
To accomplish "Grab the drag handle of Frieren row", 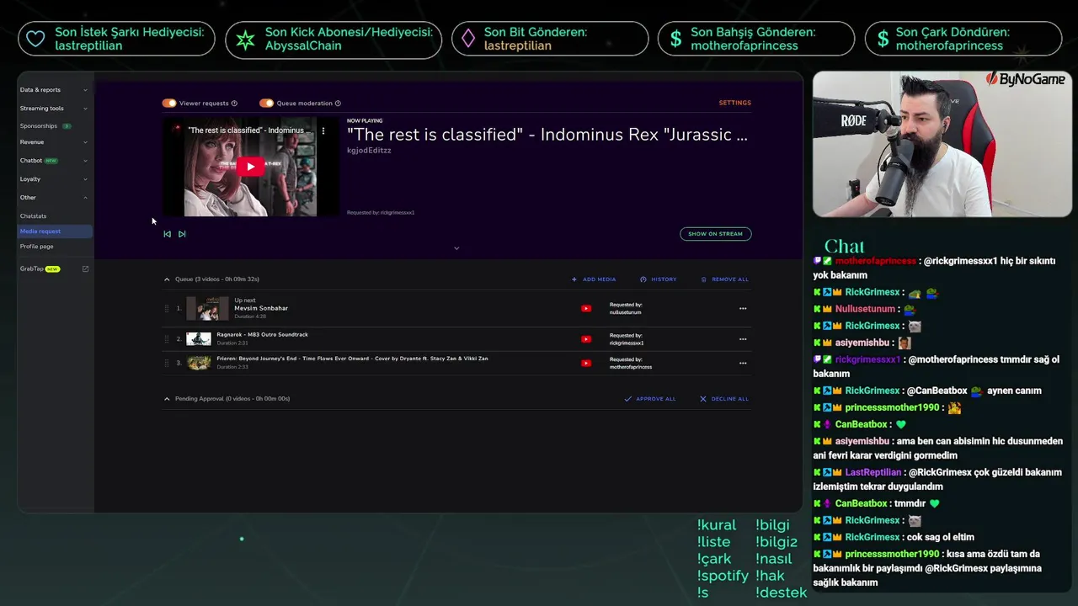I will pos(167,364).
